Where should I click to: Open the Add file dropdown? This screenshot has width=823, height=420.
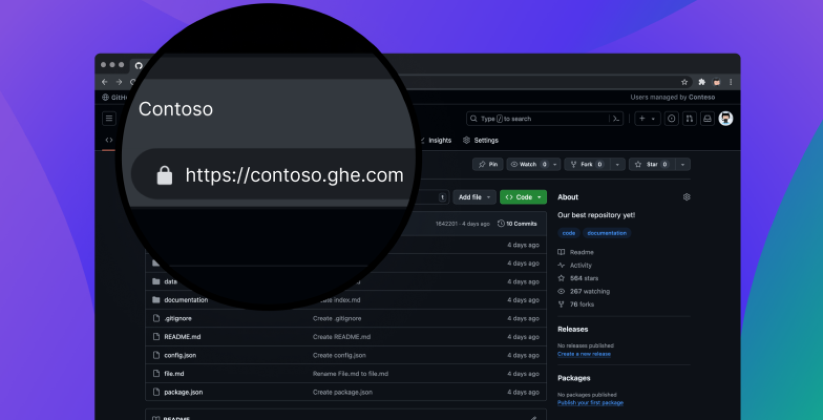pos(474,197)
